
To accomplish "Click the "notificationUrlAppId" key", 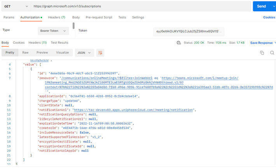I will 58,151.
